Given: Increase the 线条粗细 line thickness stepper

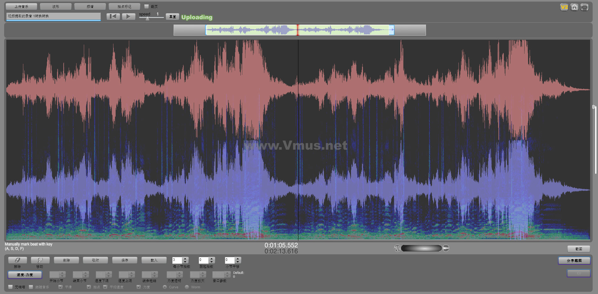Looking at the screenshot, I should 155,273.
